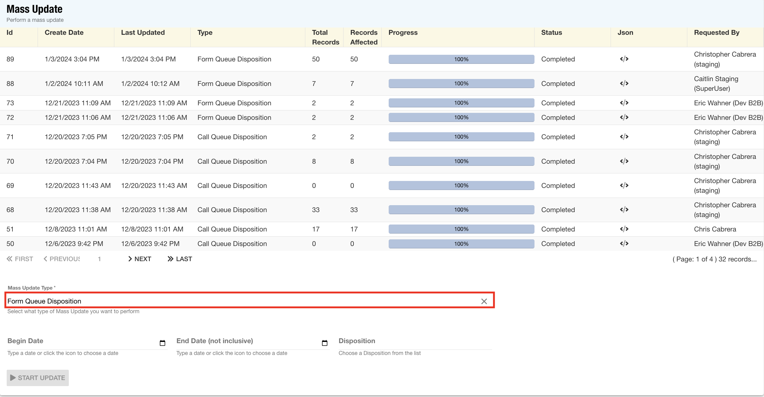This screenshot has height=397, width=764.
Task: Open Begin Date calendar picker icon
Action: pyautogui.click(x=163, y=343)
